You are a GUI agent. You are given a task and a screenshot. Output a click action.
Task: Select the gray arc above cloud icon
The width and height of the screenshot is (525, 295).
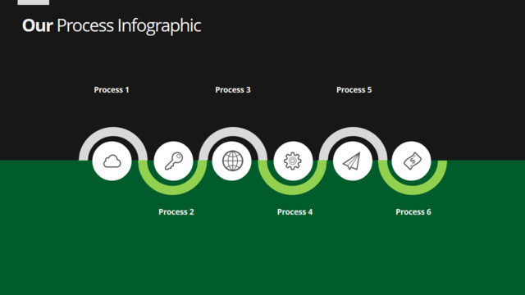coord(113,131)
